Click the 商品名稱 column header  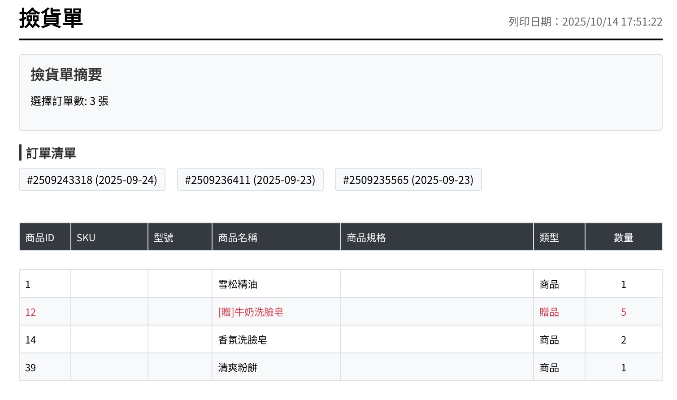coord(238,238)
